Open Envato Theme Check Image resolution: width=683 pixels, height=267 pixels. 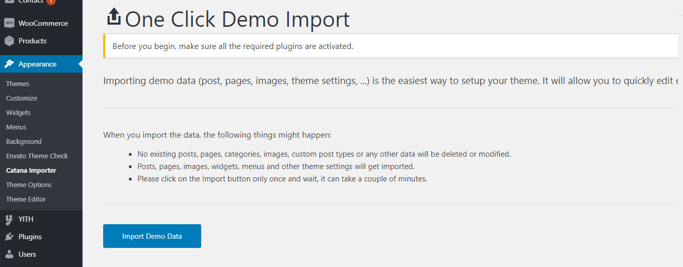click(x=37, y=156)
